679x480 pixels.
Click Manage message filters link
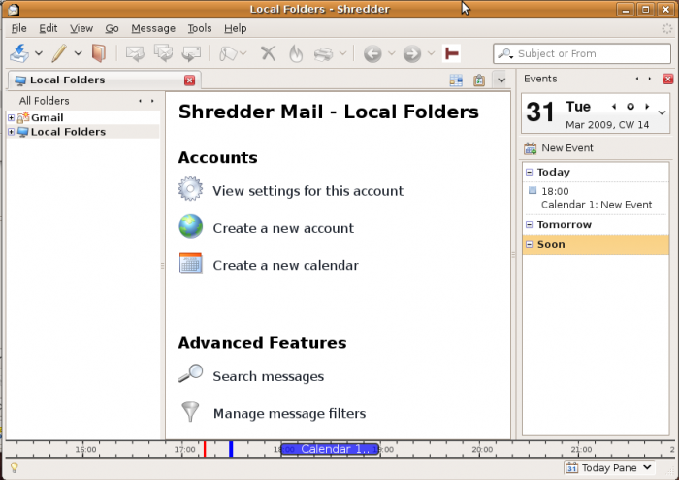click(289, 414)
